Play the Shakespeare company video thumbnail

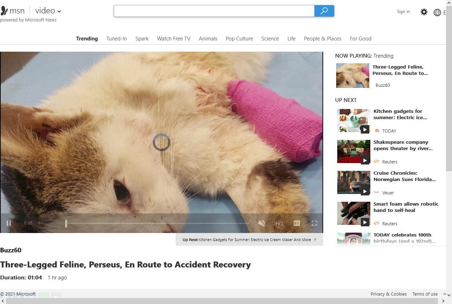tap(353, 151)
